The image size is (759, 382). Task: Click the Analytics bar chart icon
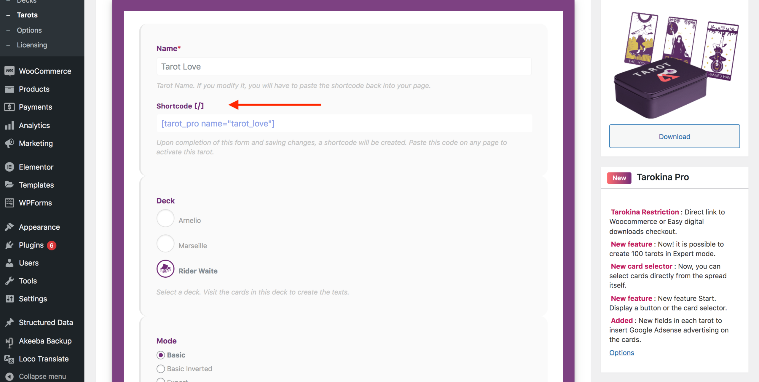coord(9,125)
